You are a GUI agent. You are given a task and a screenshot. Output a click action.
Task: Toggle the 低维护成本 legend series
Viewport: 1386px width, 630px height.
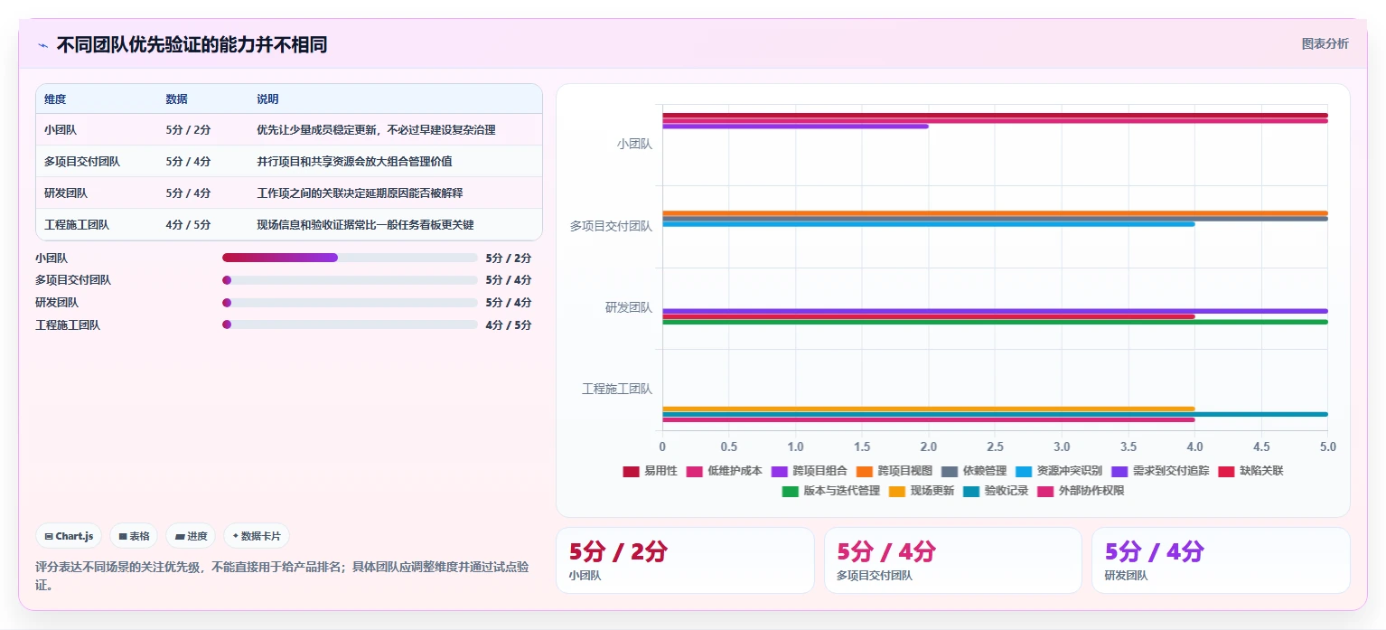coord(724,471)
